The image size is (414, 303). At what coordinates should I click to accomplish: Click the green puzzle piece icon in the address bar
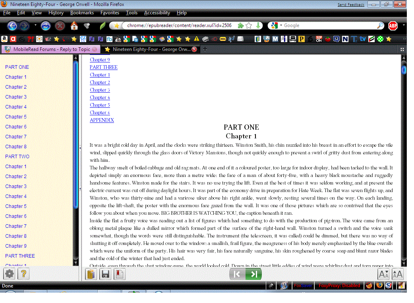pyautogui.click(x=240, y=25)
